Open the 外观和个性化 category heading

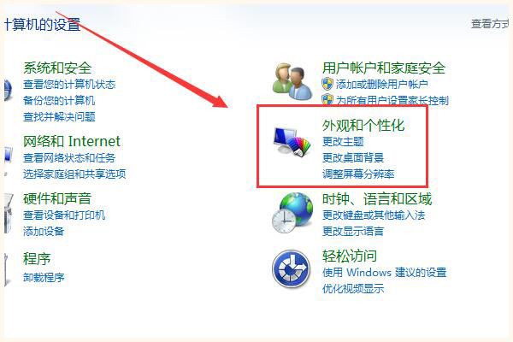pos(363,126)
